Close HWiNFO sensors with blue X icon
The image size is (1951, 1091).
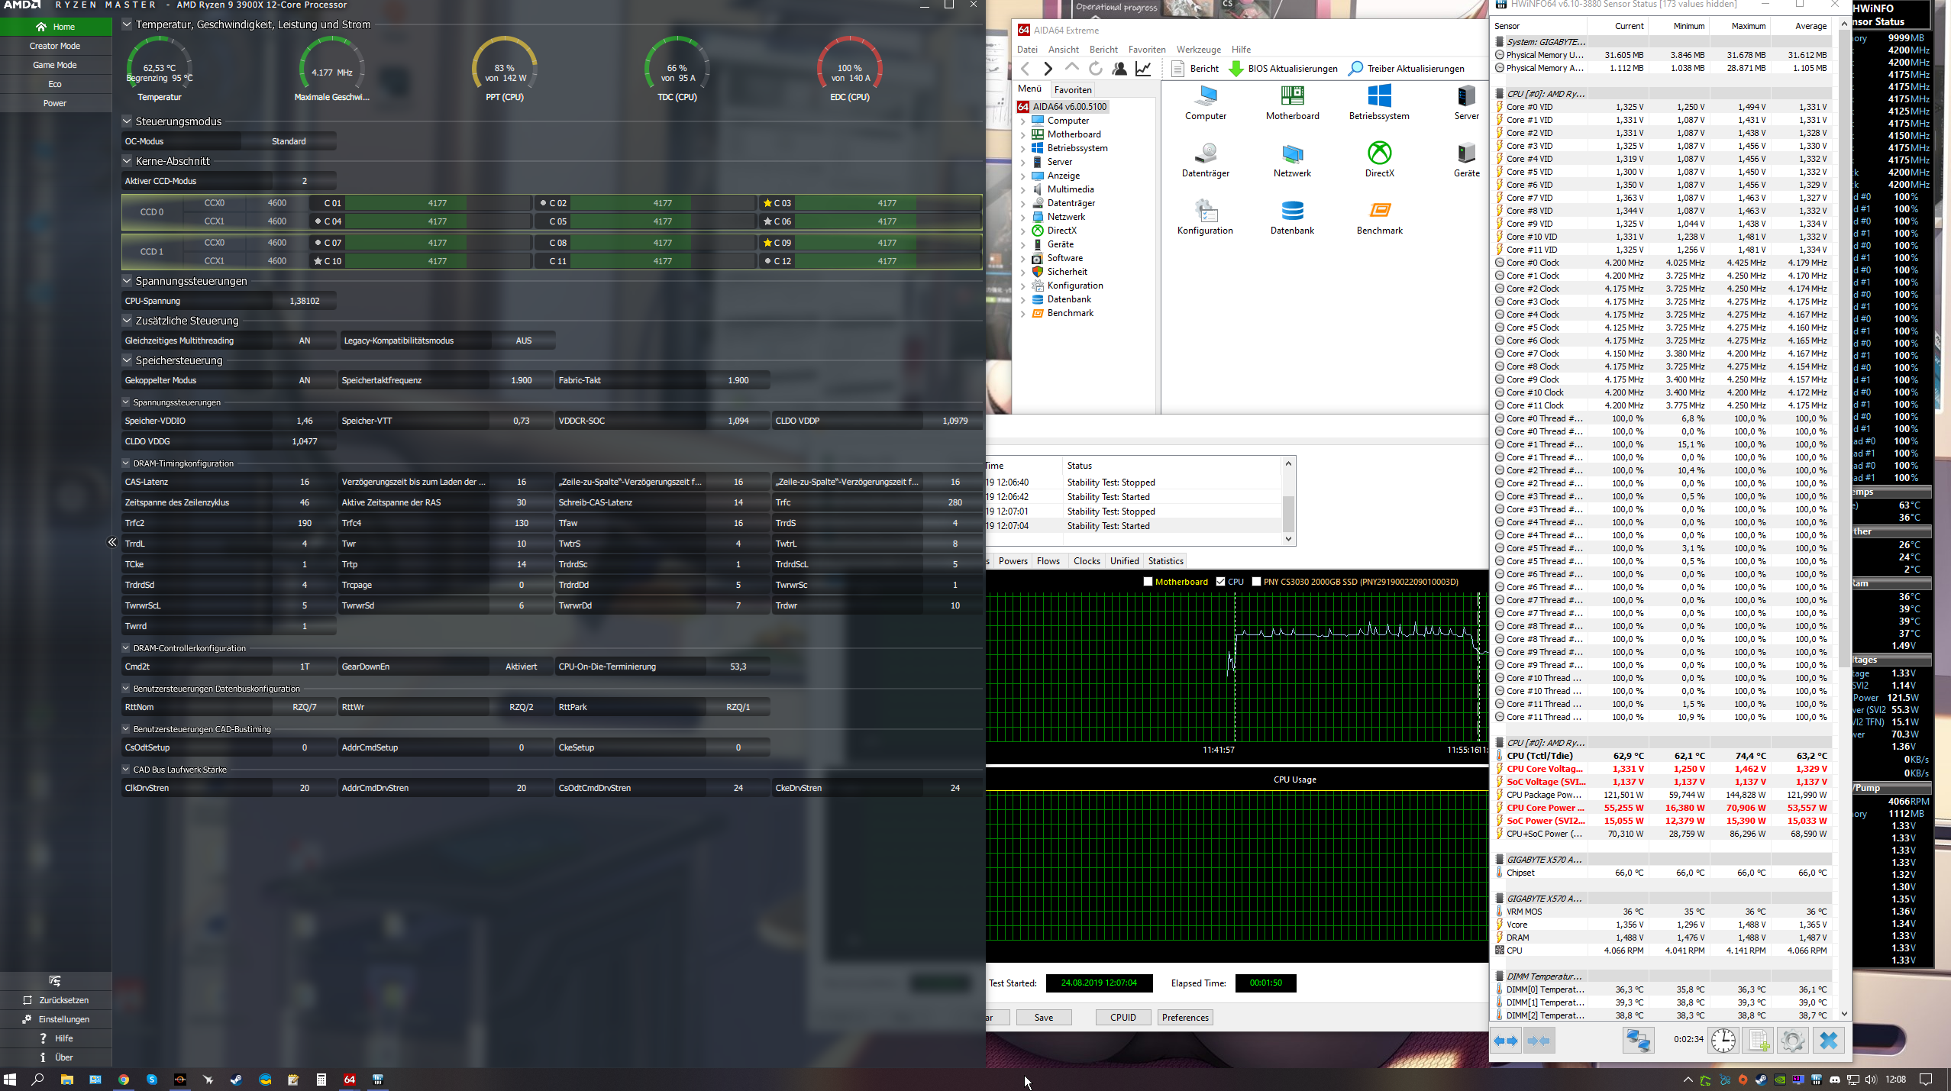click(x=1828, y=1040)
